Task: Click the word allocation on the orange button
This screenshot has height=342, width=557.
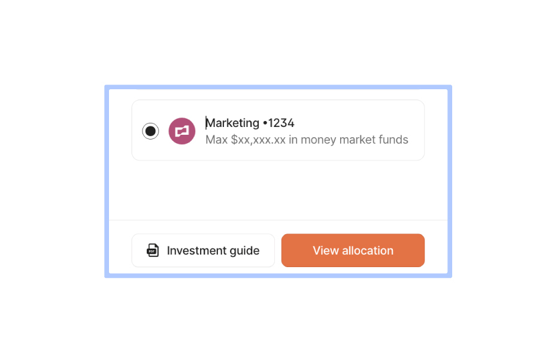Action: [368, 250]
